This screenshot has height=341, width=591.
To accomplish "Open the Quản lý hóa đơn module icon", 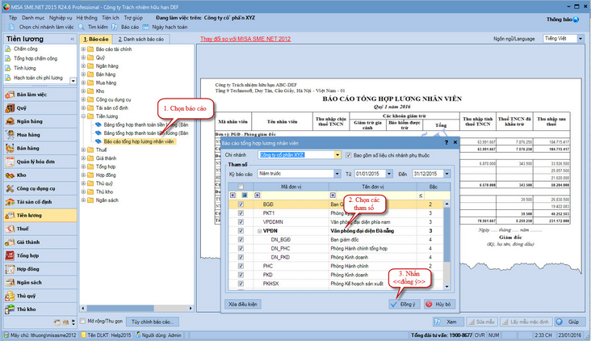I will click(10, 162).
